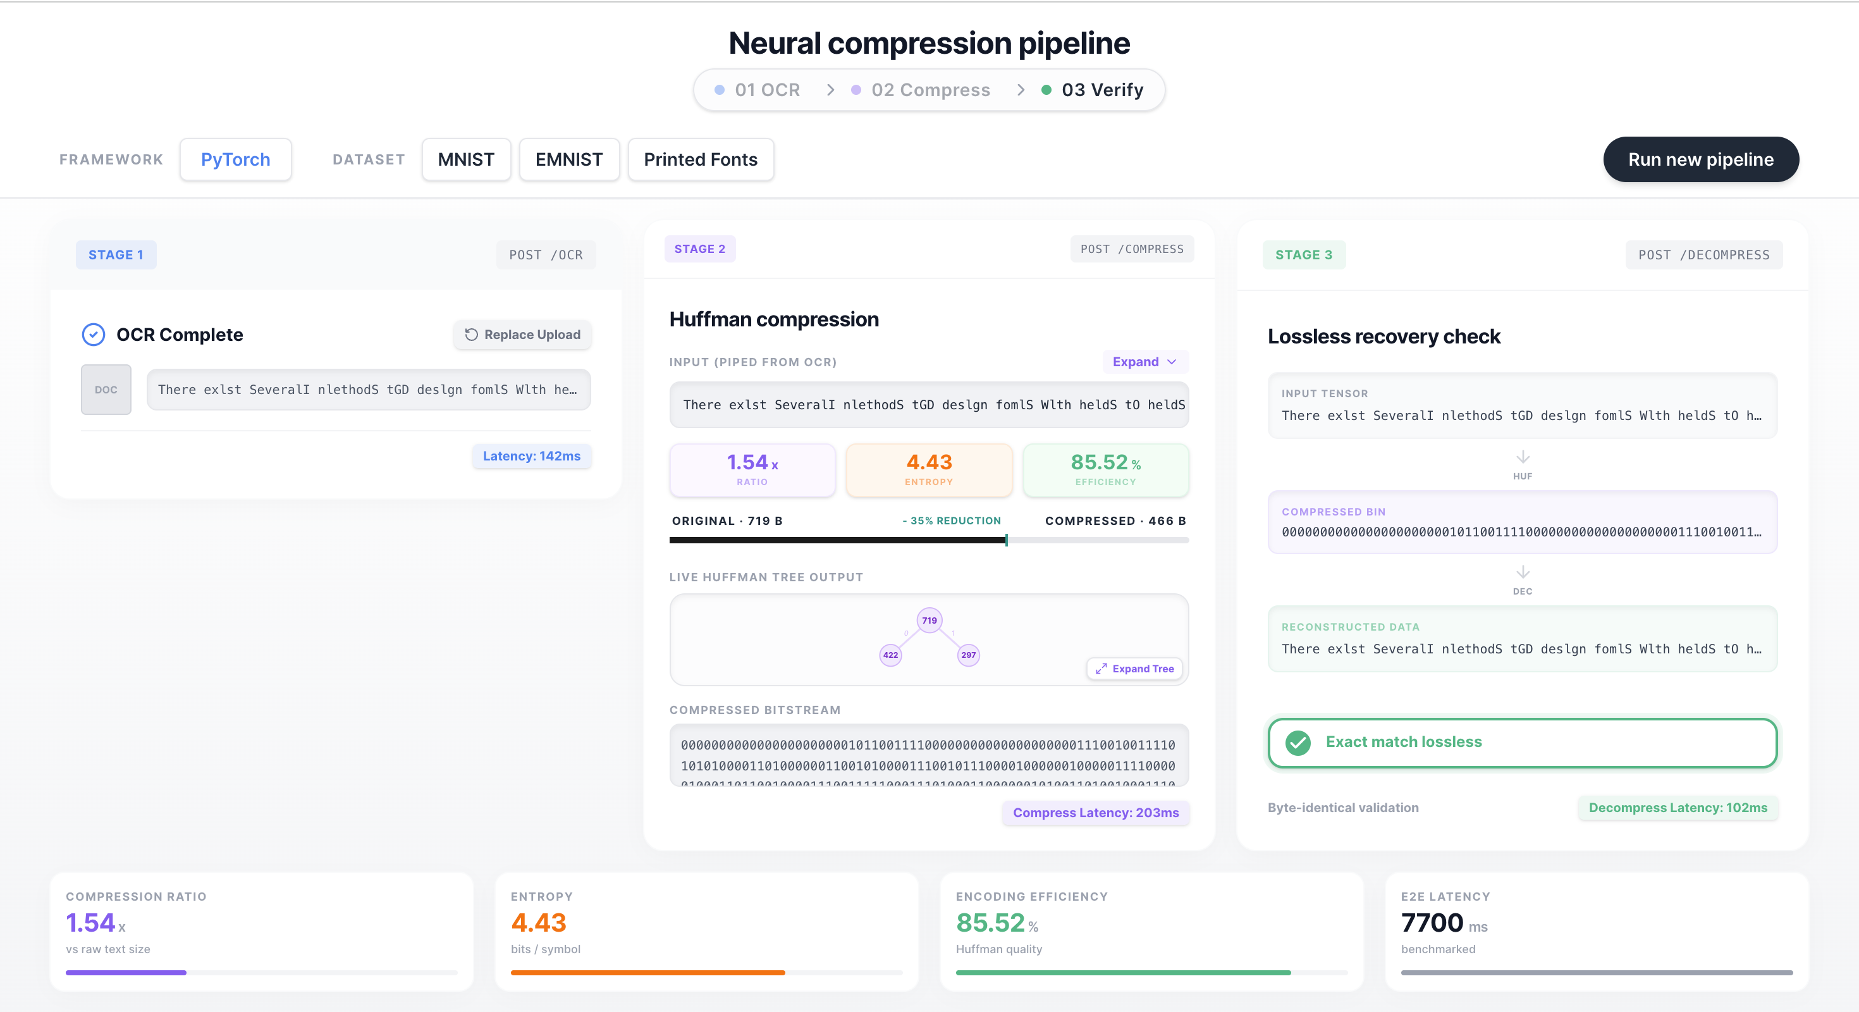Select the EMNIST dataset option
The height and width of the screenshot is (1012, 1859).
568,159
